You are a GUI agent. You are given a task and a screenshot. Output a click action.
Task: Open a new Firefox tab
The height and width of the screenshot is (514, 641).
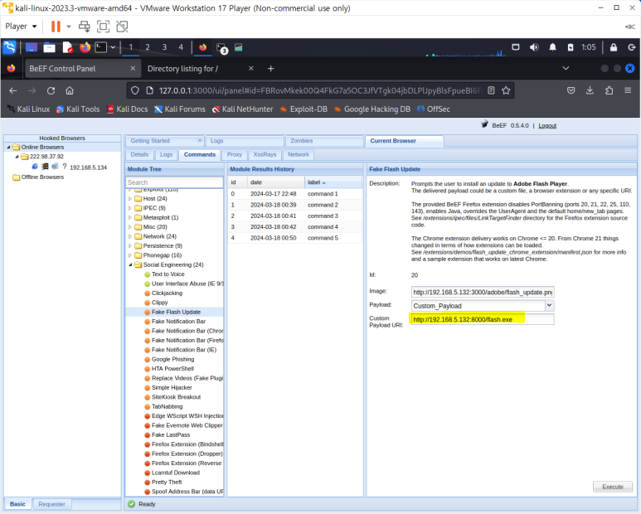pos(270,69)
